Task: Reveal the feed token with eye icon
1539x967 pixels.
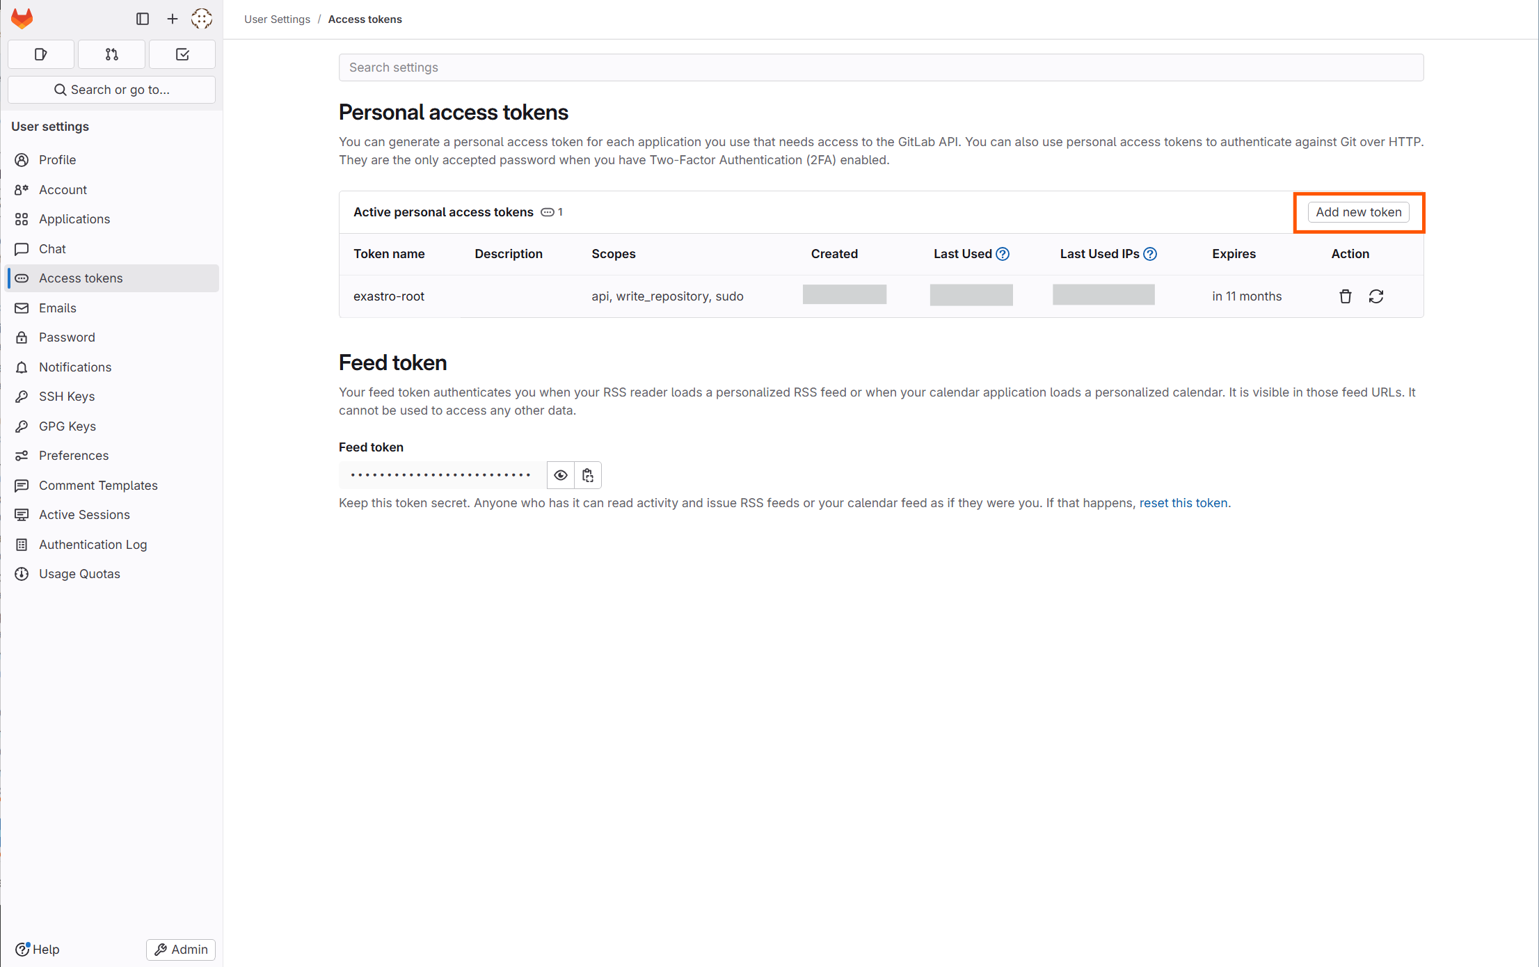Action: (561, 475)
